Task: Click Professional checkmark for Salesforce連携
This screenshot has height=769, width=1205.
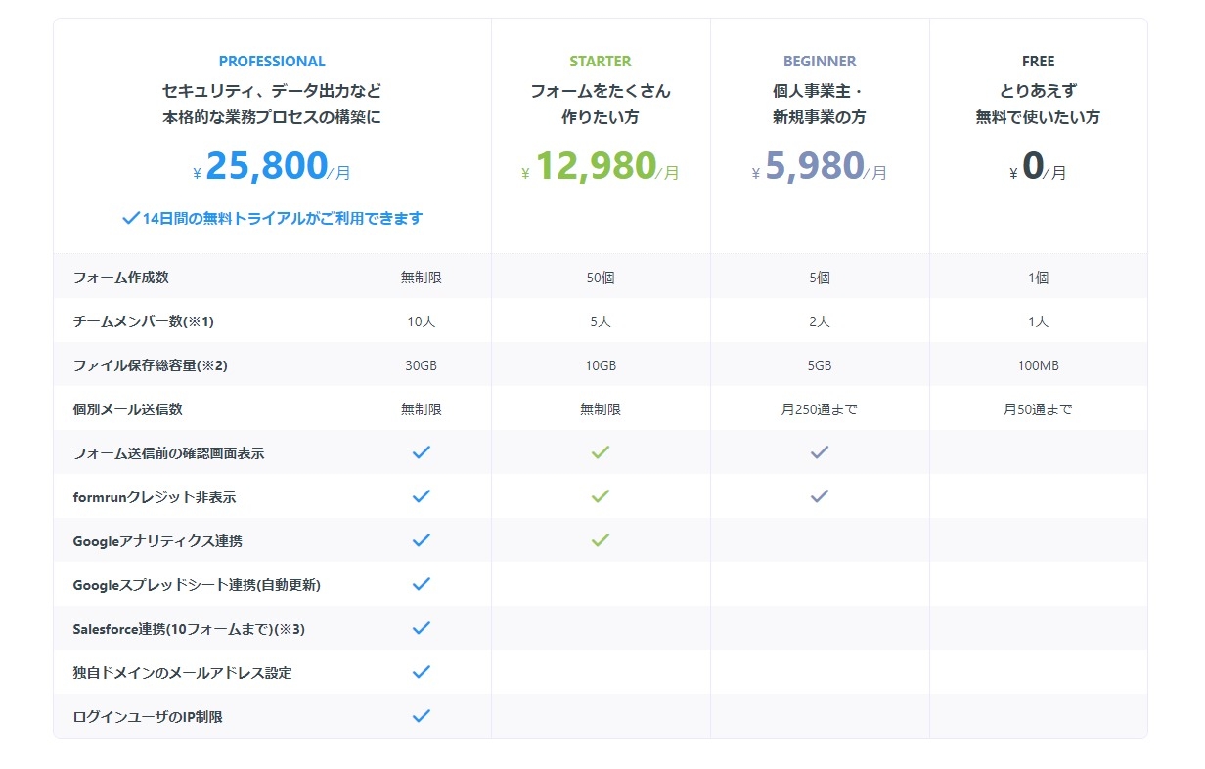Action: (422, 628)
